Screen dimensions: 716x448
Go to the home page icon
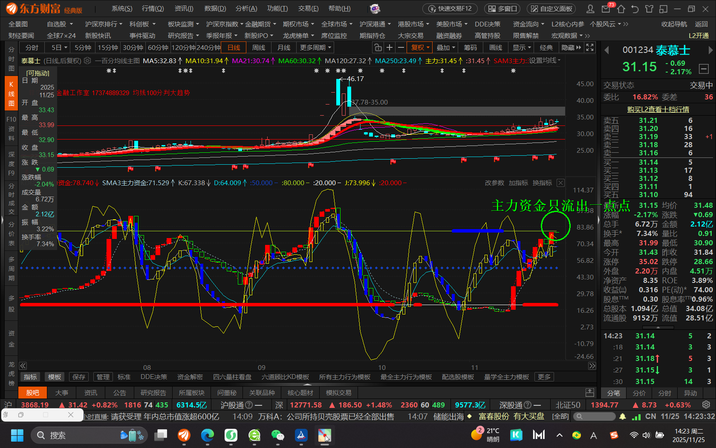[621, 9]
